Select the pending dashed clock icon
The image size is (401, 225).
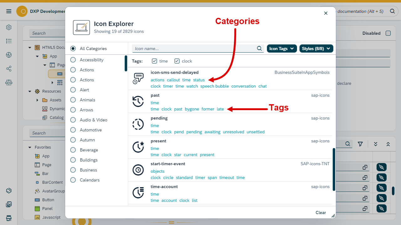tap(138, 124)
